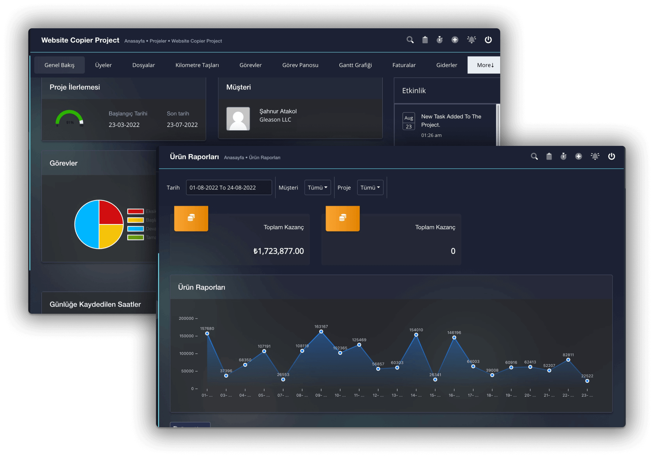This screenshot has width=654, height=457.
Task: Open notifications bell in Ürün Raporları header
Action: [x=595, y=156]
